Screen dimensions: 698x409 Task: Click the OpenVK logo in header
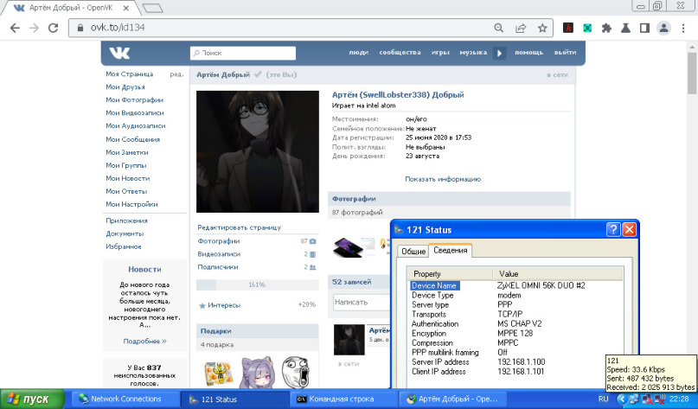[118, 53]
